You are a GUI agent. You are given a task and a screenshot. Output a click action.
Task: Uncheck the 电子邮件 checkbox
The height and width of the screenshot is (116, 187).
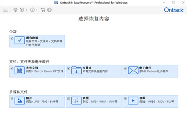pos(125,68)
